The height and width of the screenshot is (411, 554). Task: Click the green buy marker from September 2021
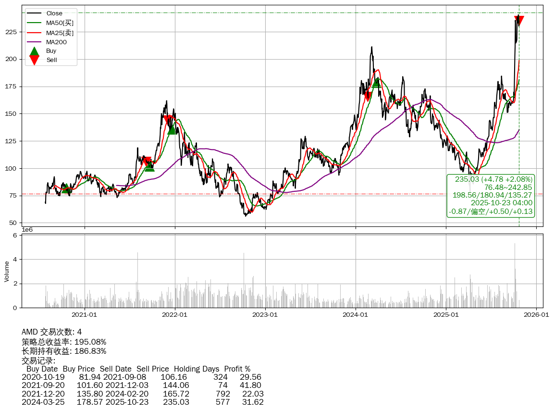[149, 166]
